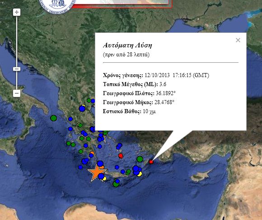Select the large green marker near Rhodes

pyautogui.click(x=140, y=159)
